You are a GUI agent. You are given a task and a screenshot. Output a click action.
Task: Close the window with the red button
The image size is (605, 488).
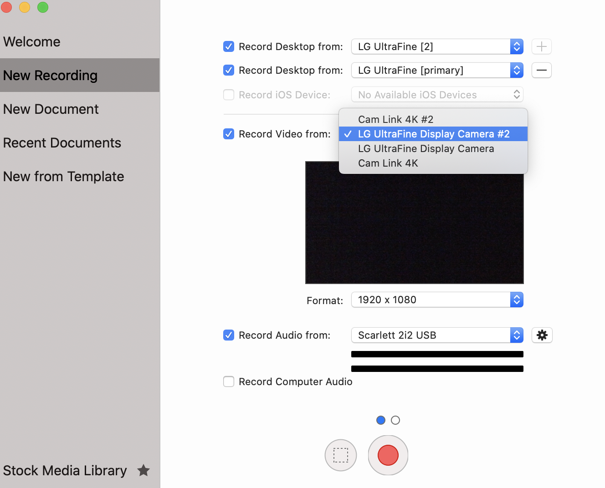point(6,7)
